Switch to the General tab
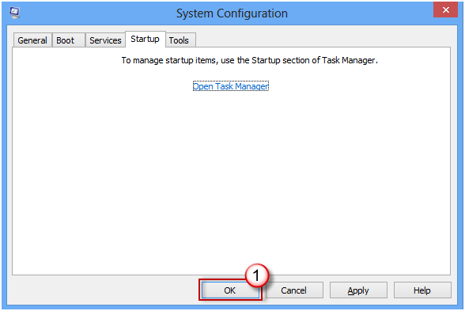465x311 pixels. pos(32,40)
